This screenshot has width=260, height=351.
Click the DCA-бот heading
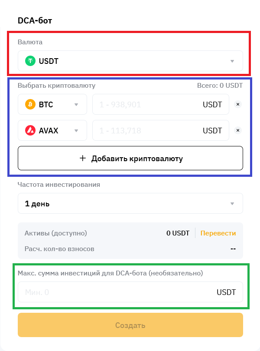click(35, 20)
